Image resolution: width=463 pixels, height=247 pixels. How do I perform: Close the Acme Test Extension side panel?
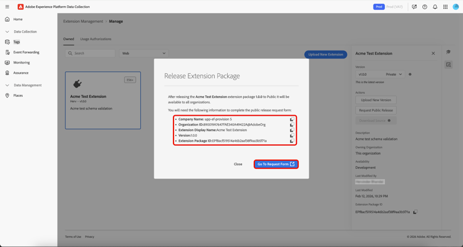click(x=433, y=54)
